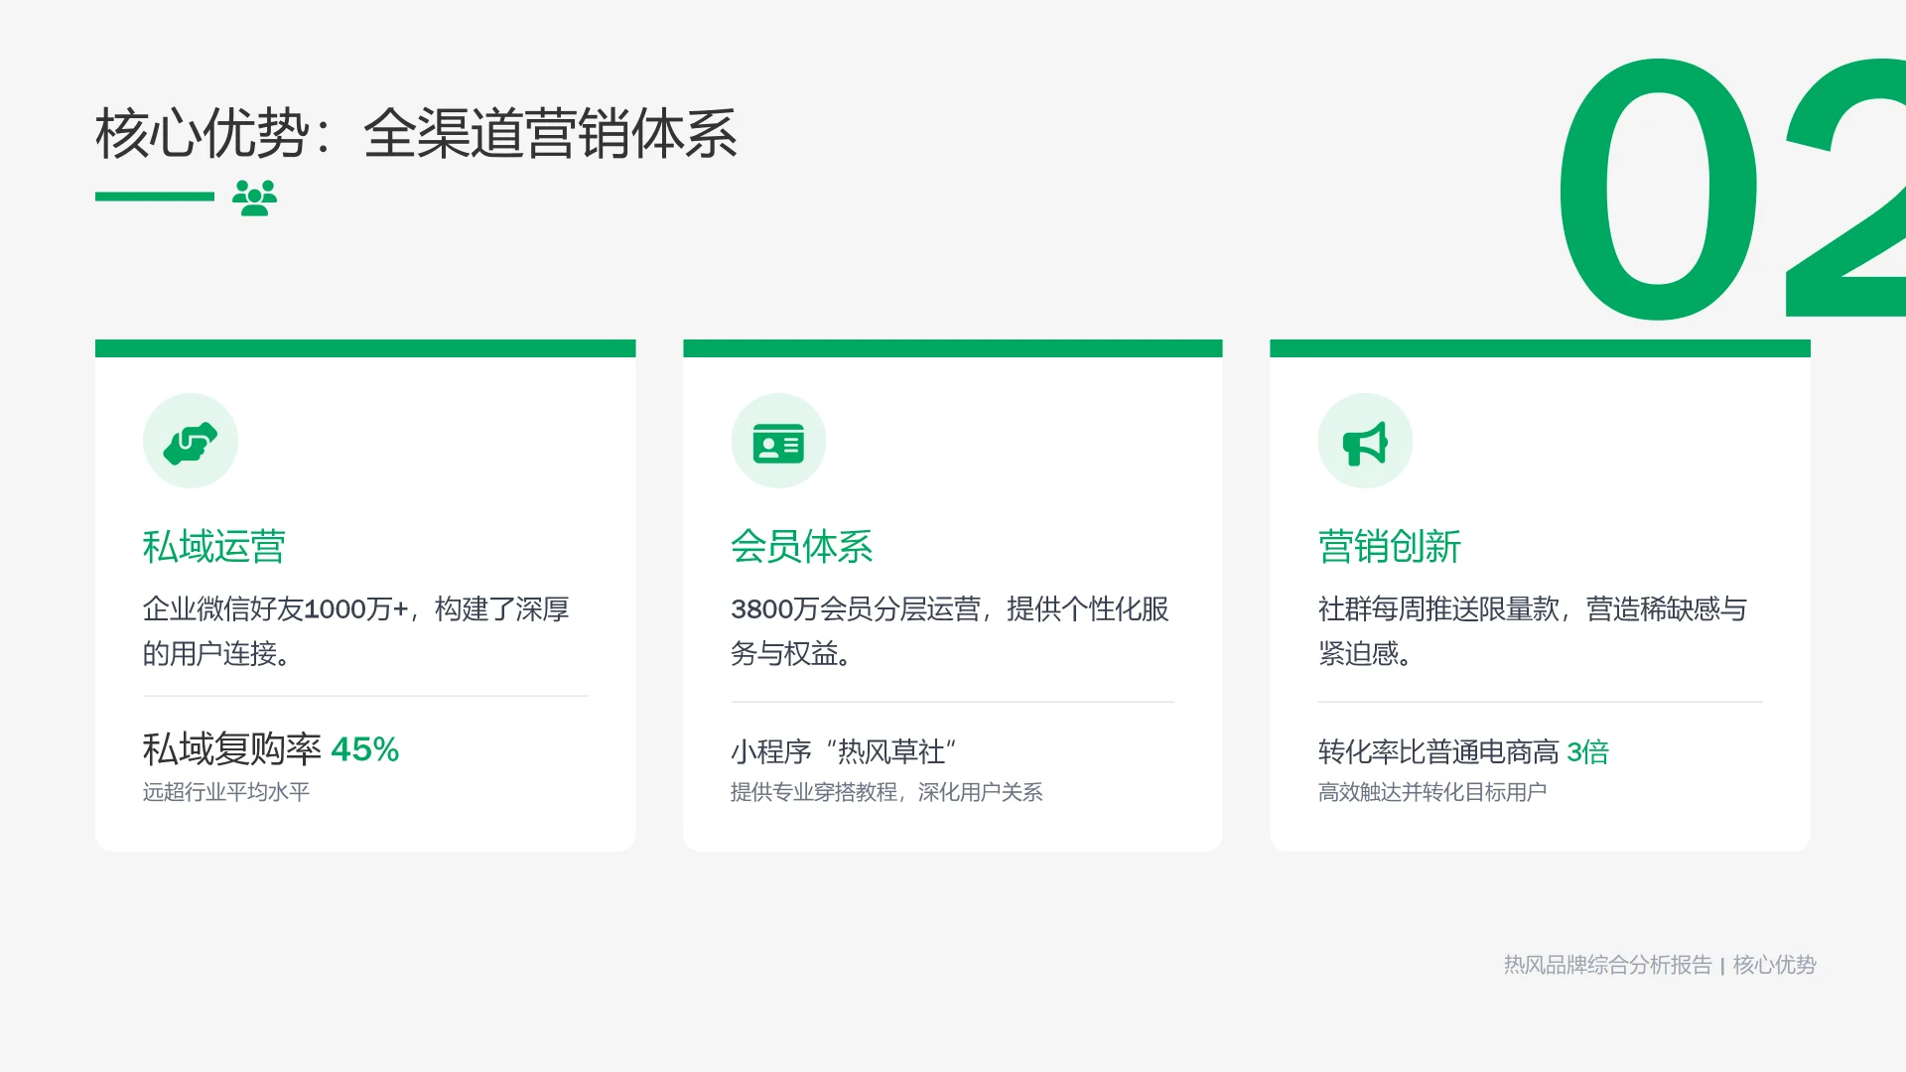The width and height of the screenshot is (1906, 1072).
Task: Select the 3800万会员分层运营 description
Action: pos(950,631)
